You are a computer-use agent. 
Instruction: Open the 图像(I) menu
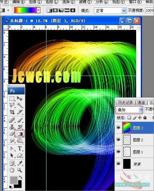point(35,2)
